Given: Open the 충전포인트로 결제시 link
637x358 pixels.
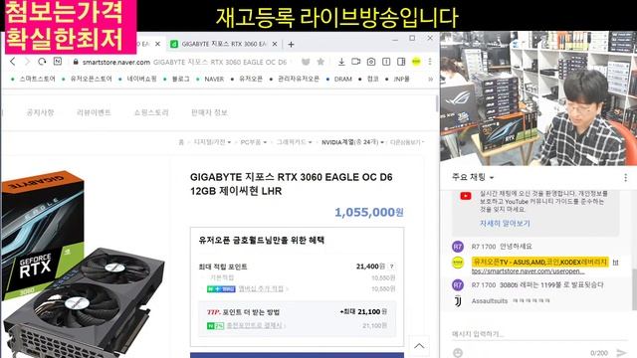Looking at the screenshot, I should click(255, 325).
